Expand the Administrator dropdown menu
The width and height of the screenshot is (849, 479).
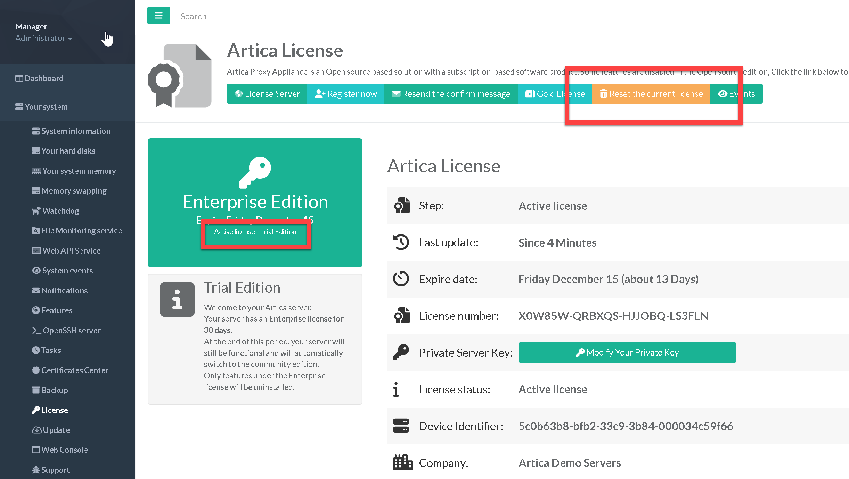click(x=44, y=39)
